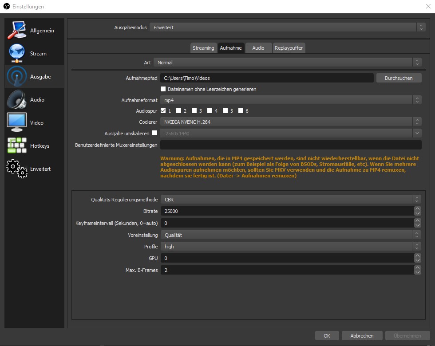435x346 pixels.
Task: Open the Video monitor icon
Action: pos(17,122)
